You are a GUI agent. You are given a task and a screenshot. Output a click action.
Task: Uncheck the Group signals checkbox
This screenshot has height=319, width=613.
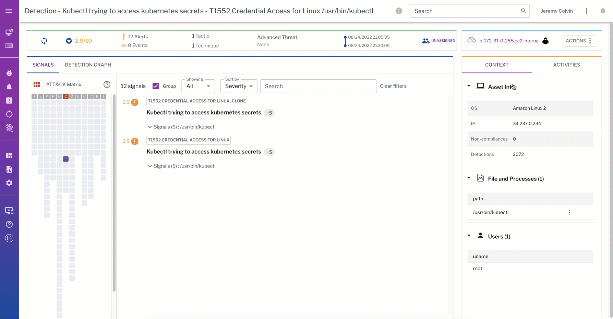tap(156, 86)
